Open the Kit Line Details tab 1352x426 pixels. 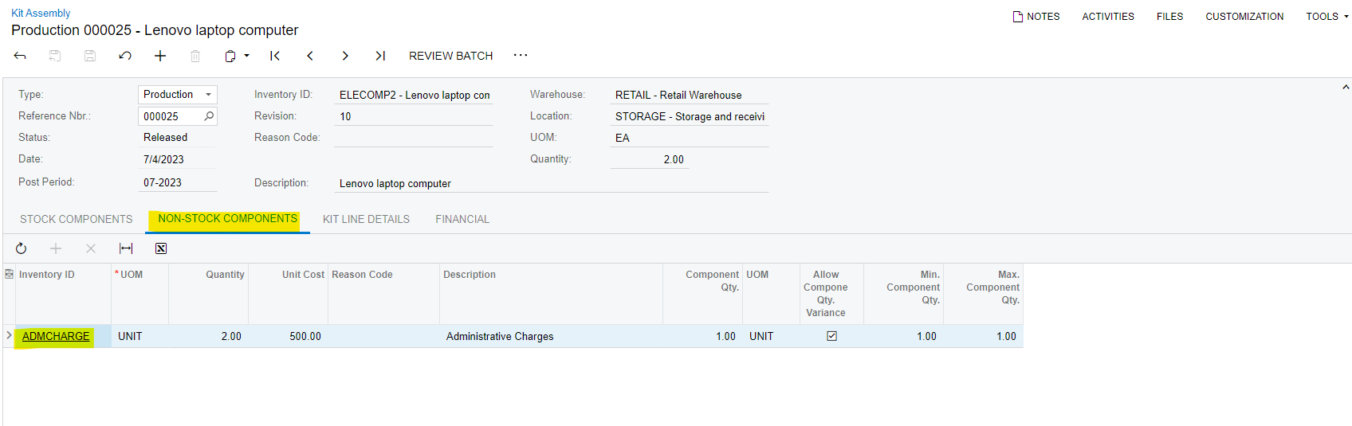366,219
